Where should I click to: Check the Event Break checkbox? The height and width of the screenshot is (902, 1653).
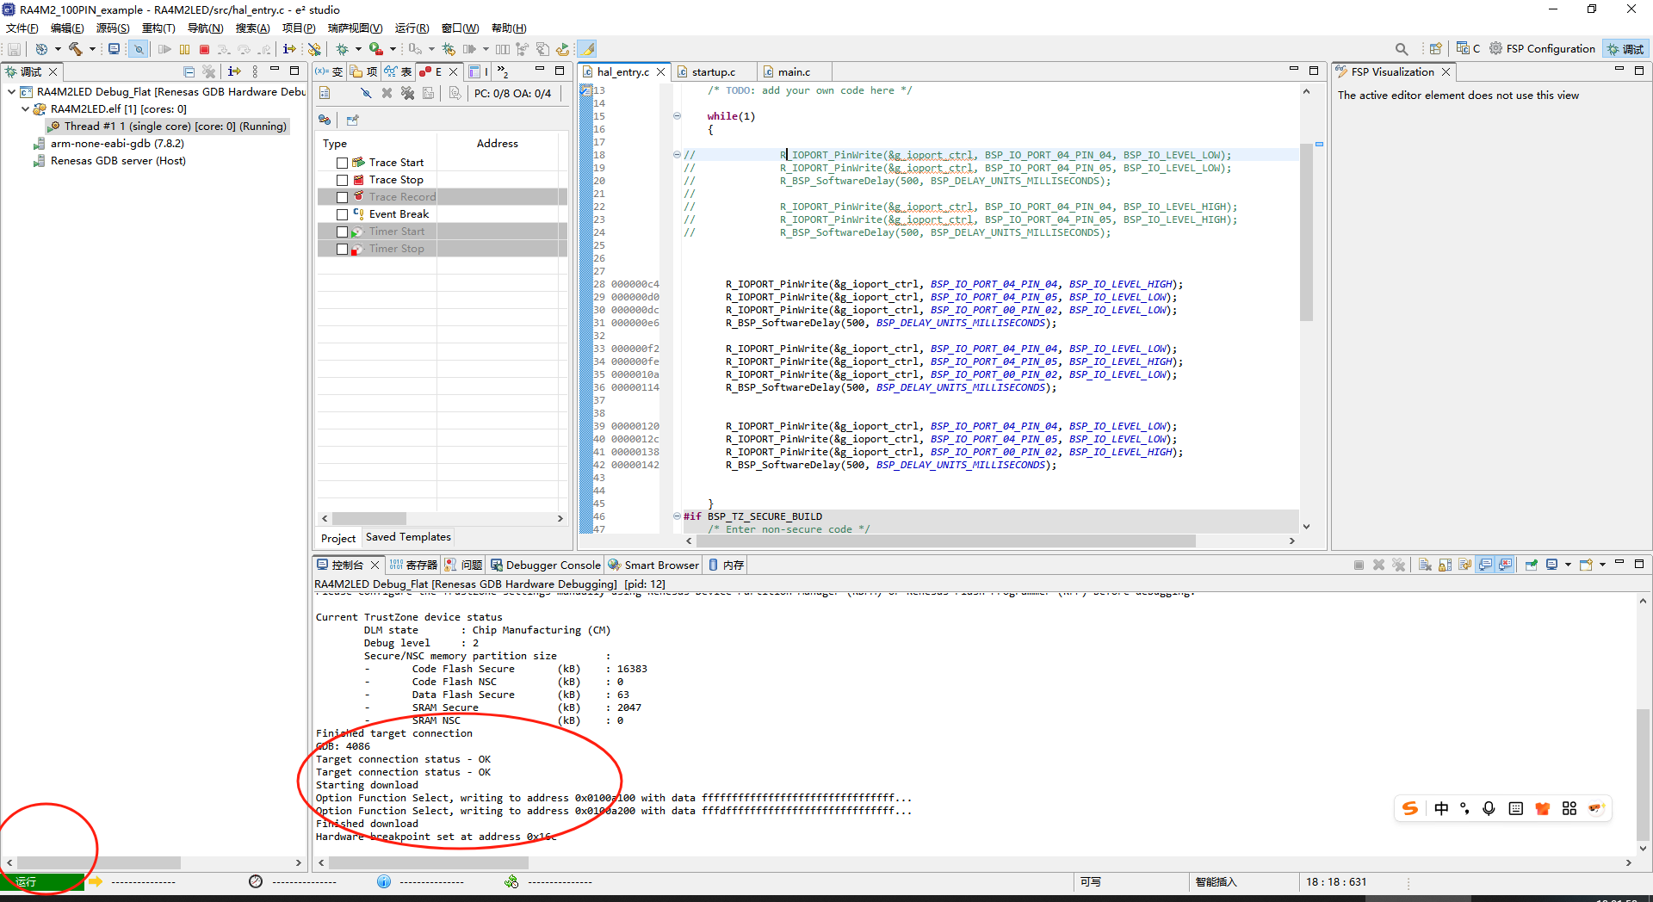(342, 214)
